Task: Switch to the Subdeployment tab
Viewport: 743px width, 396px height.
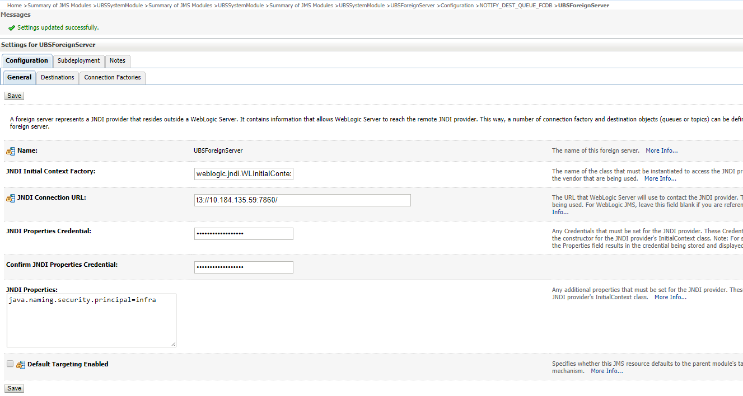Action: pos(79,60)
